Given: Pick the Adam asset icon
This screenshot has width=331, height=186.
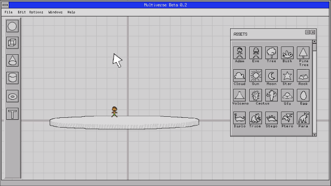Looking at the screenshot, I should [x=239, y=53].
